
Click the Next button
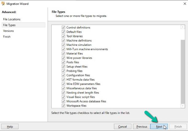159,127
